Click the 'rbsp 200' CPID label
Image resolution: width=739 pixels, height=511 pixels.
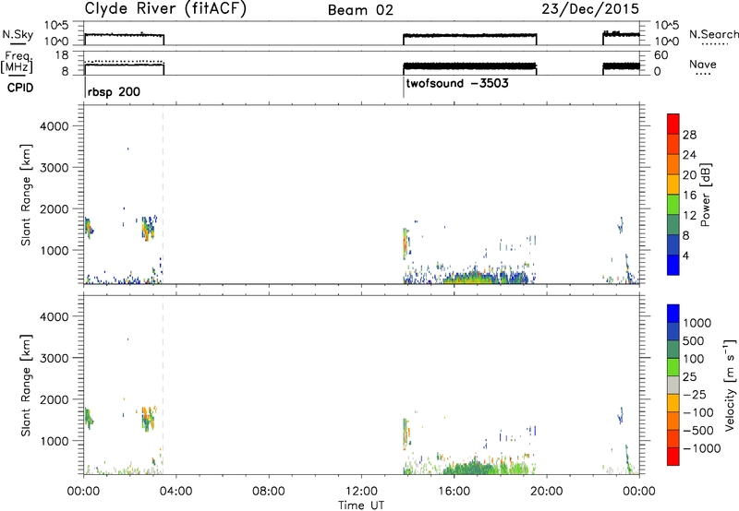[114, 91]
